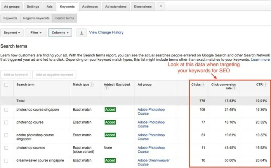The width and height of the screenshot is (271, 168).
Task: Select the Search terms sub-tab
Action: pos(64,18)
